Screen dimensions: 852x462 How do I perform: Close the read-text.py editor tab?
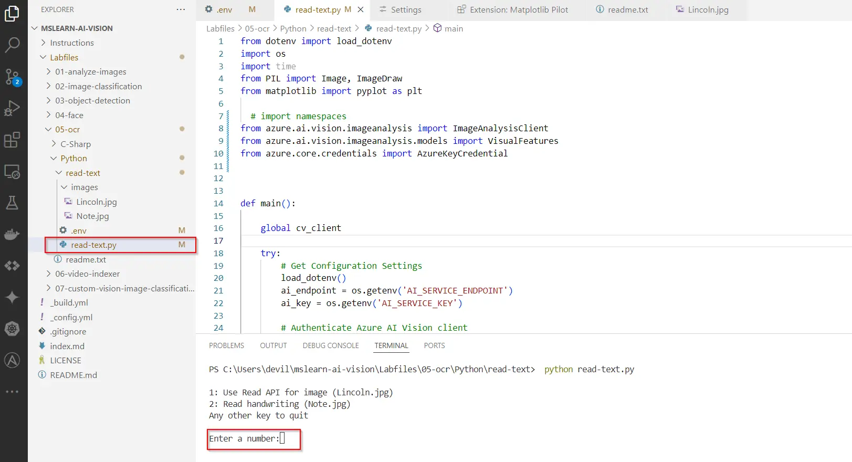(x=361, y=9)
